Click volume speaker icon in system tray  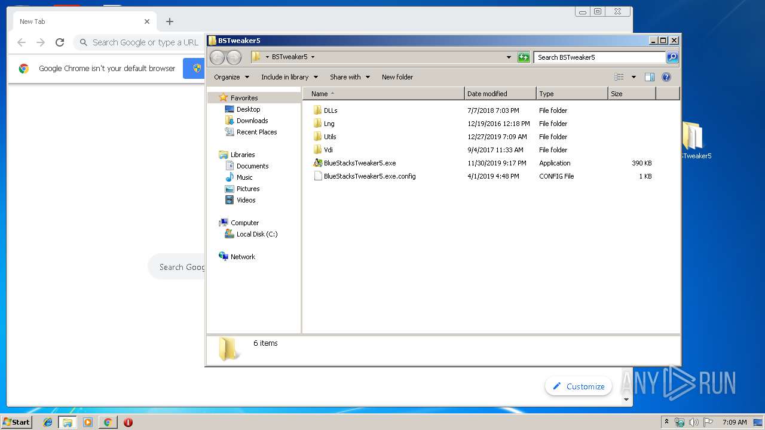[x=694, y=422]
